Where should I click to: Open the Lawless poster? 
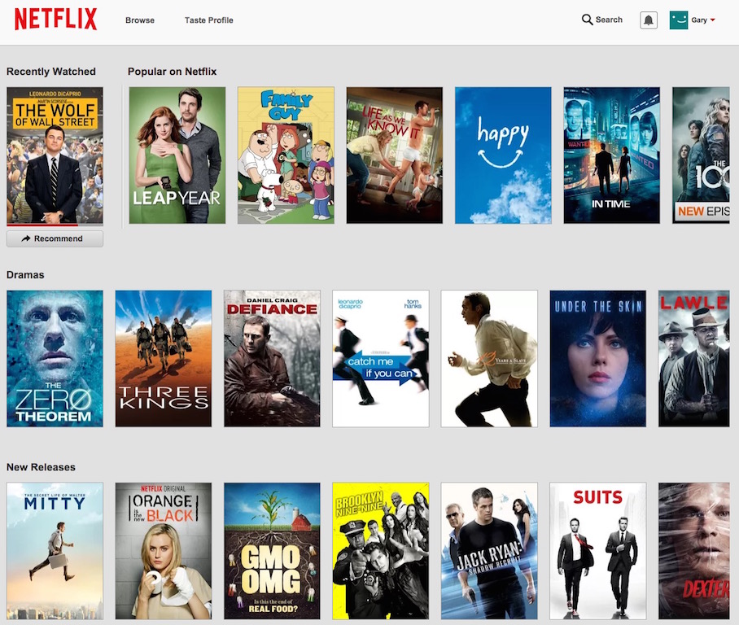(693, 359)
